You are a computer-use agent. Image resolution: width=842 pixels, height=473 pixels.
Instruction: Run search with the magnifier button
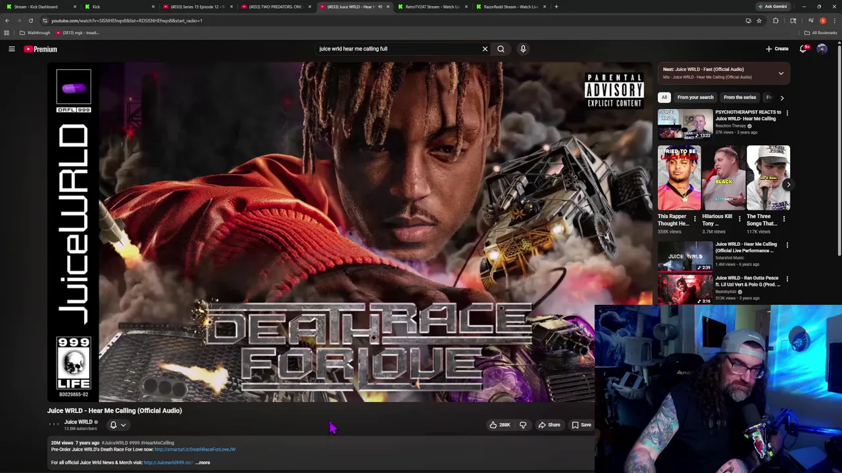click(x=501, y=49)
